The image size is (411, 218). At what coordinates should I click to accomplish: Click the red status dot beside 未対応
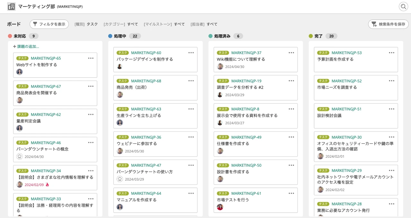9,36
